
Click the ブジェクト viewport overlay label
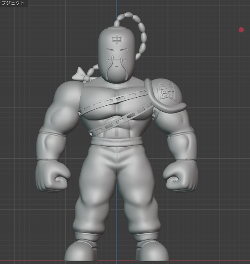coord(13,3)
